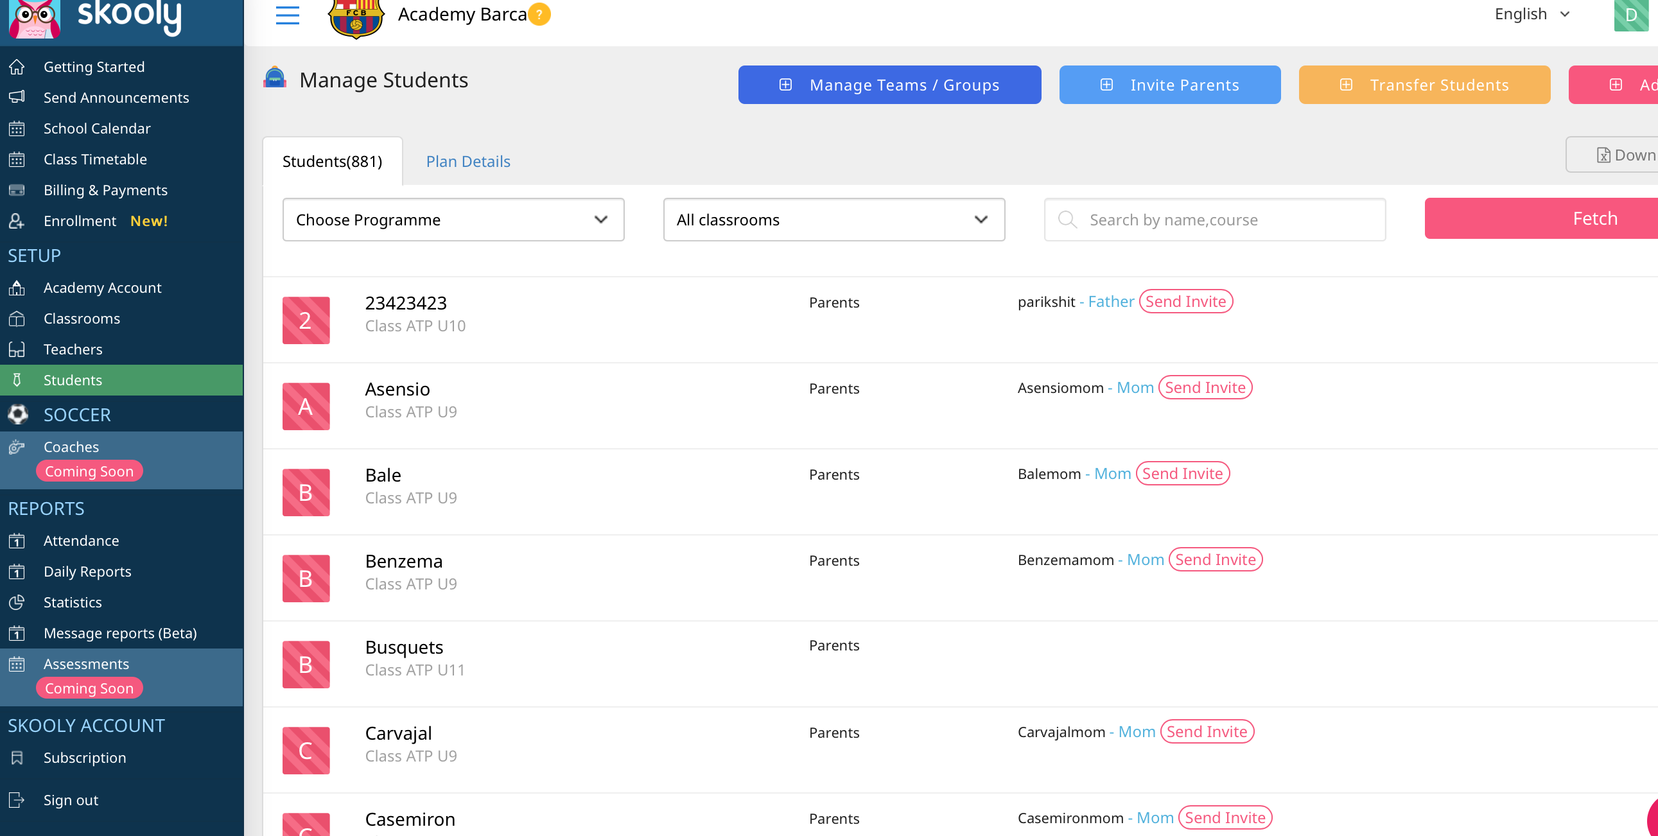Click the Getting Started home icon
1658x836 pixels.
tap(17, 66)
